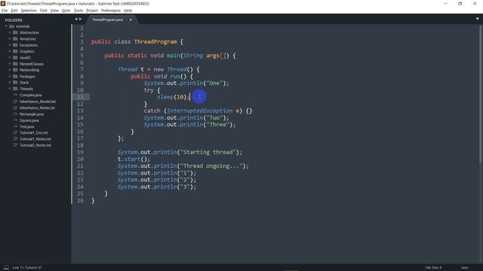Viewport: 483px width, 271px height.
Task: Open Test.java in sidebar
Action: (x=27, y=126)
